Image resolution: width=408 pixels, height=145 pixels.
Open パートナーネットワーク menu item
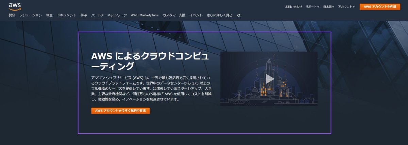coord(109,15)
